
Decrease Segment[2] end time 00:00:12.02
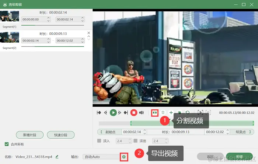coord(83,42)
